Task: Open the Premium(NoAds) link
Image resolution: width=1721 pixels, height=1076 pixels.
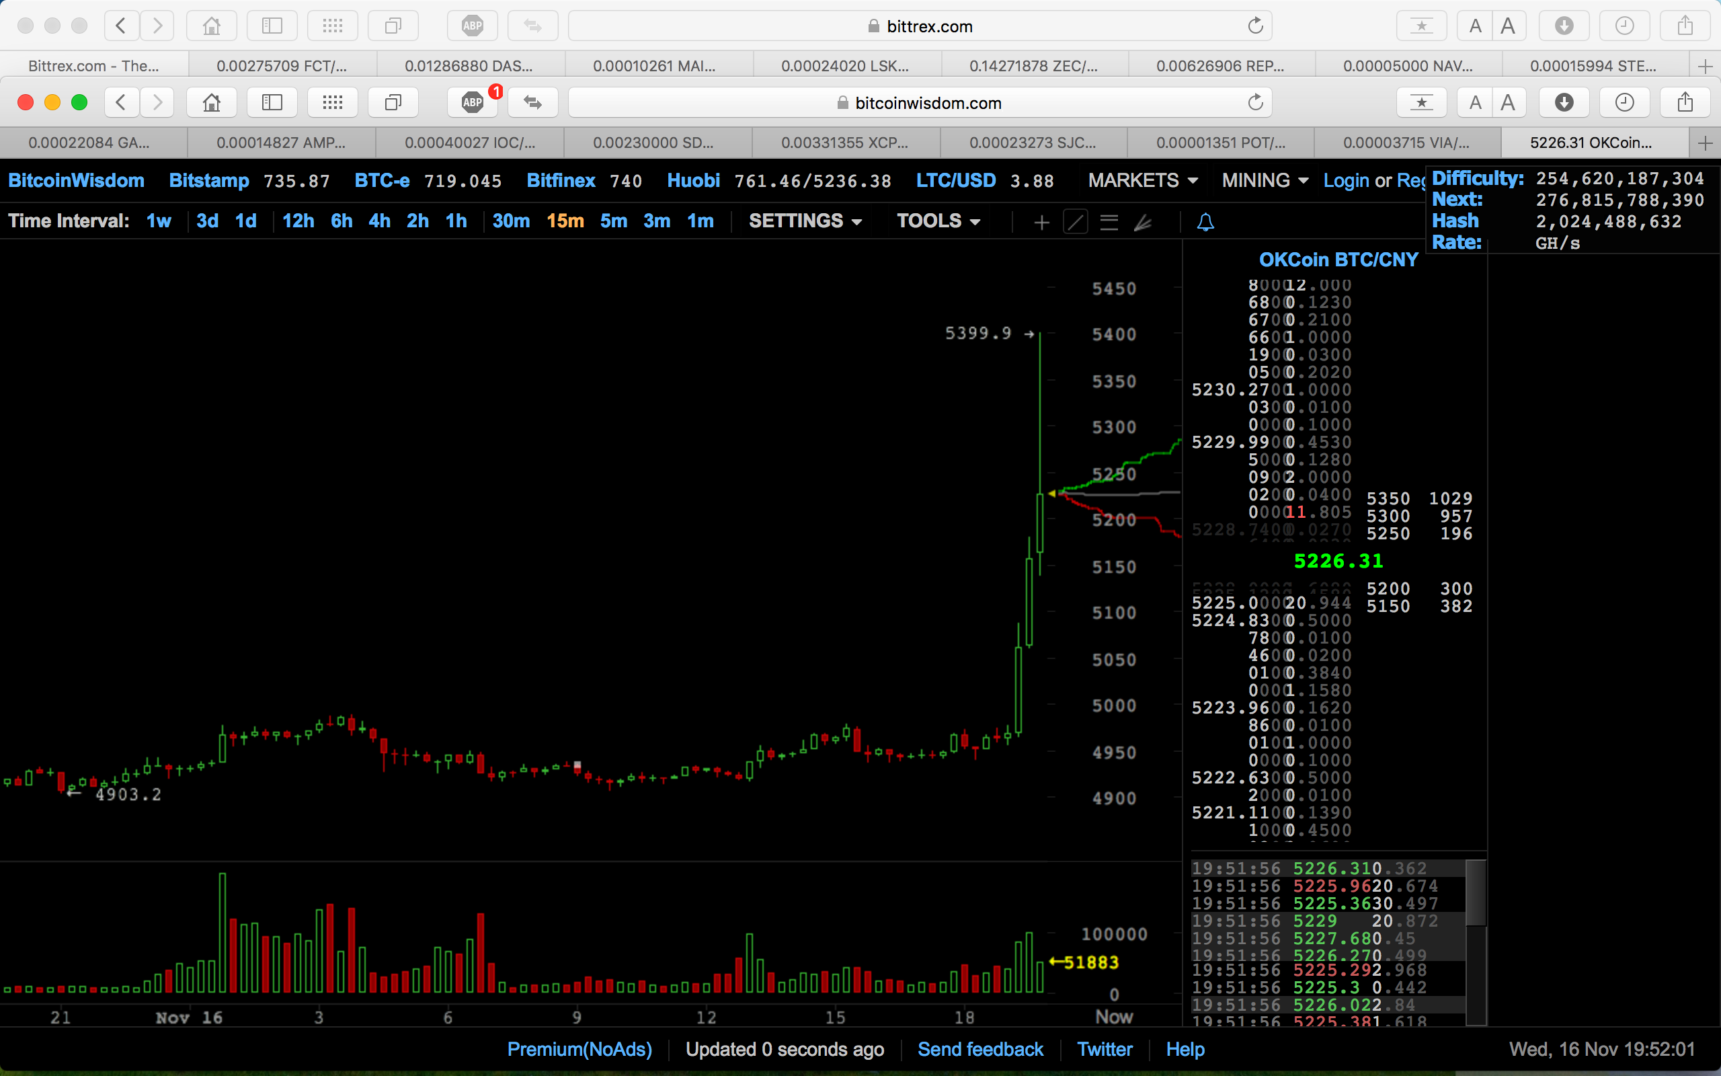Action: (x=579, y=1049)
